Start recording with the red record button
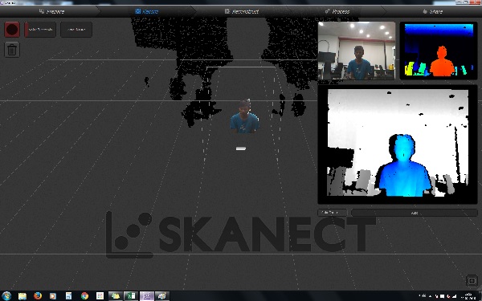482x301 pixels. (x=12, y=30)
